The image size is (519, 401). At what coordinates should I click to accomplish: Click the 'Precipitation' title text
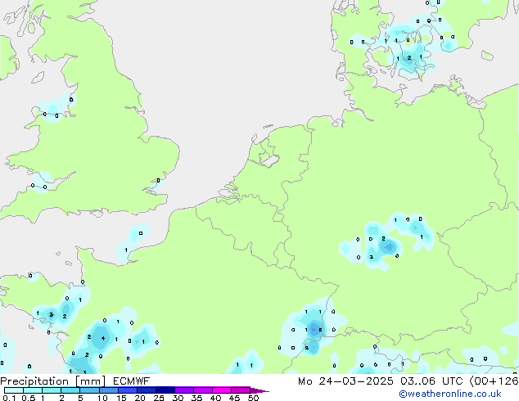pos(34,381)
